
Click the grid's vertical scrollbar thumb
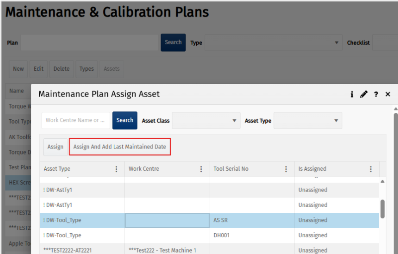[382, 208]
